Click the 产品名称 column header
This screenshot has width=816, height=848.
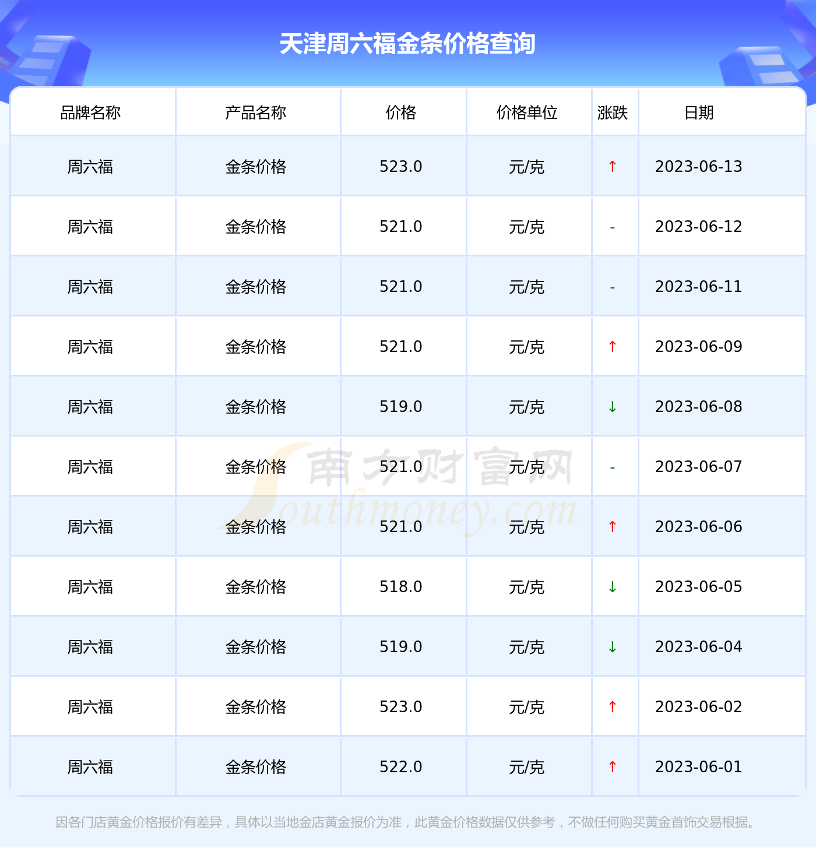256,112
